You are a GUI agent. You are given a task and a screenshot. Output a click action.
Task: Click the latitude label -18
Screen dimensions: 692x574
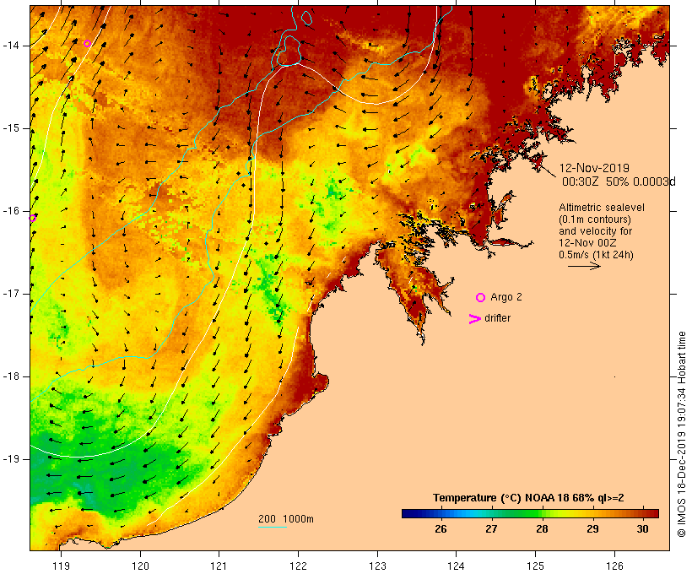[10, 376]
